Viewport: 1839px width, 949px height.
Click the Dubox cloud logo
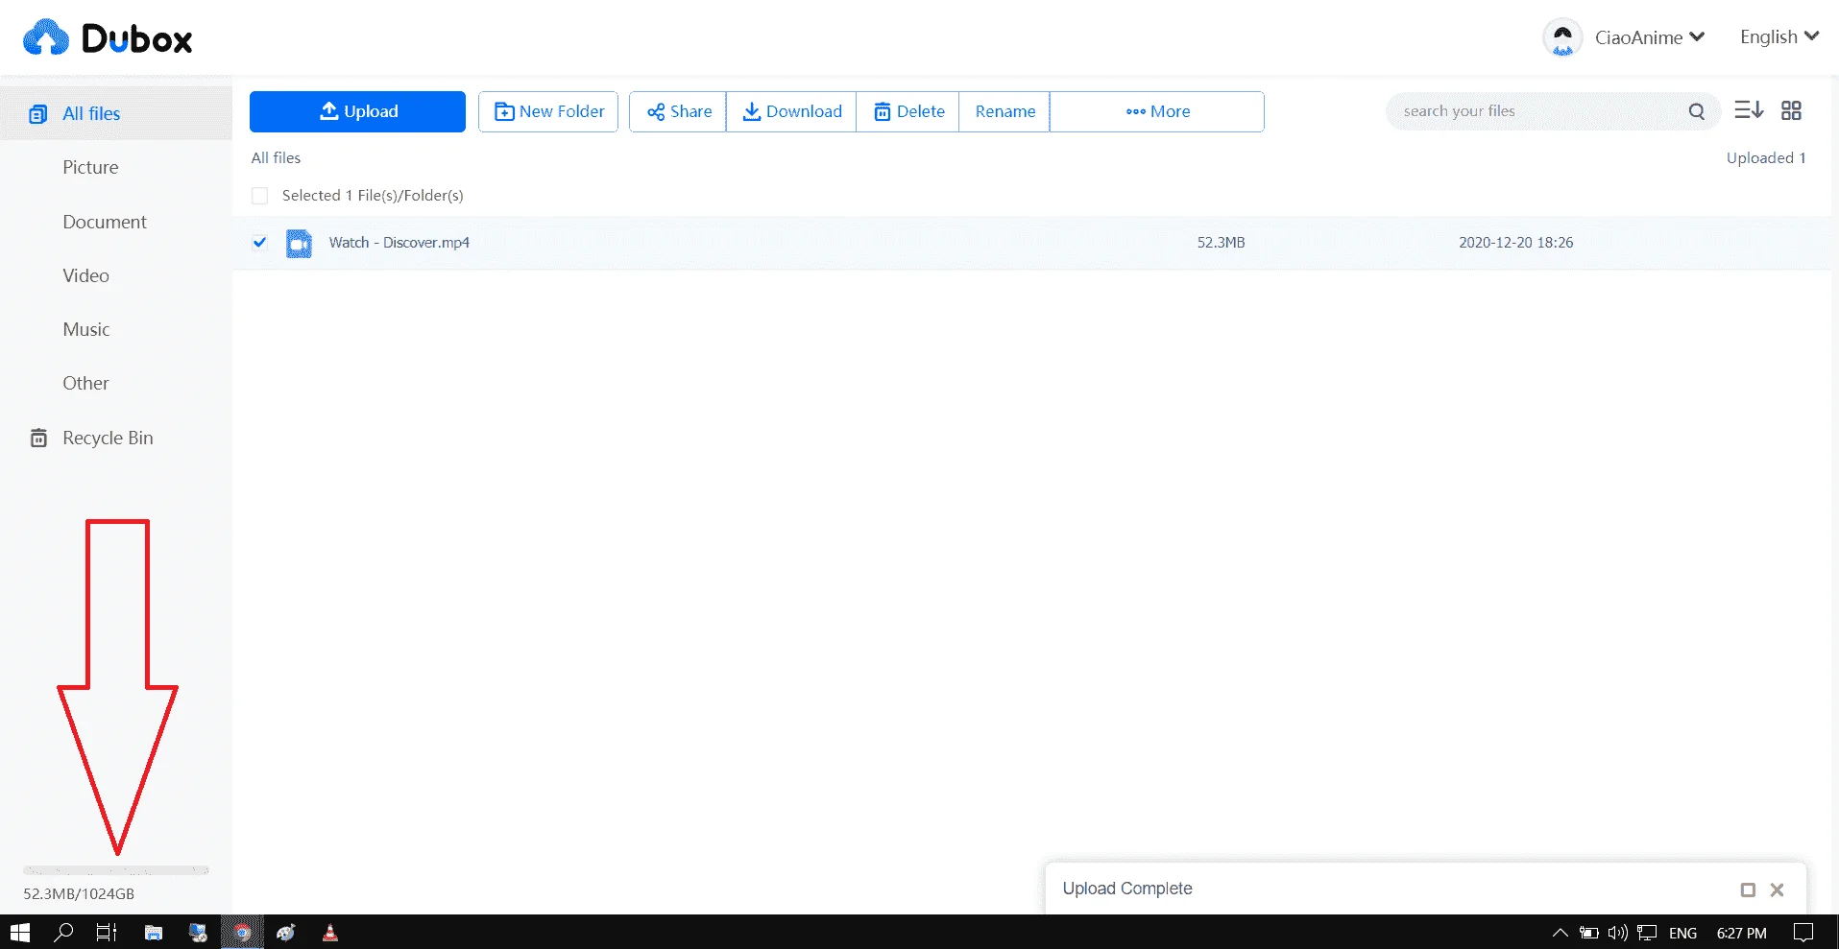[x=46, y=38]
